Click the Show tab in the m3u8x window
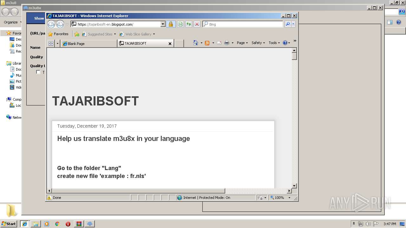The image size is (406, 228). pos(39,18)
